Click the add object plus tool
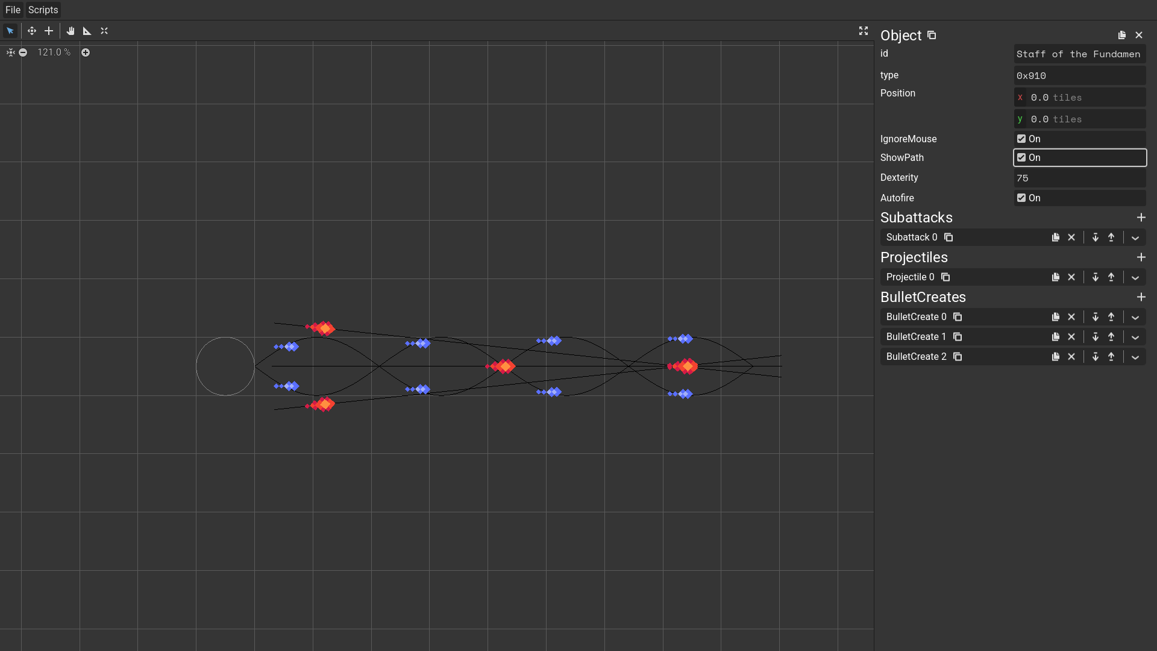Image resolution: width=1157 pixels, height=651 pixels. tap(49, 31)
